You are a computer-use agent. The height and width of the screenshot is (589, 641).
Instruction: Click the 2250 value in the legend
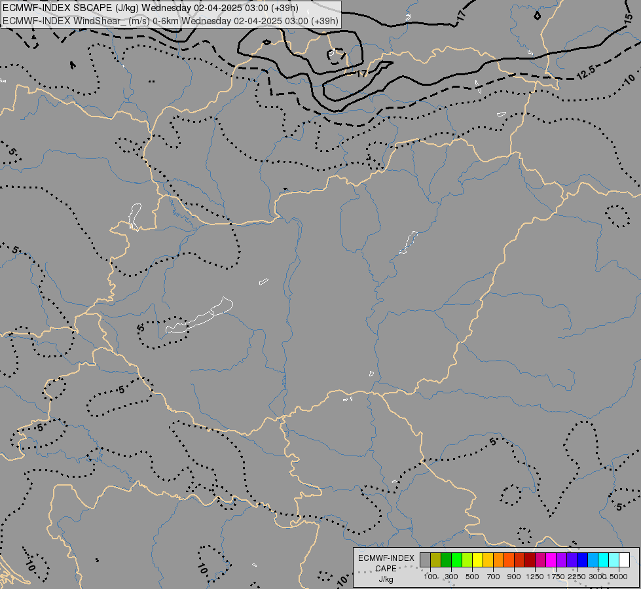(577, 577)
